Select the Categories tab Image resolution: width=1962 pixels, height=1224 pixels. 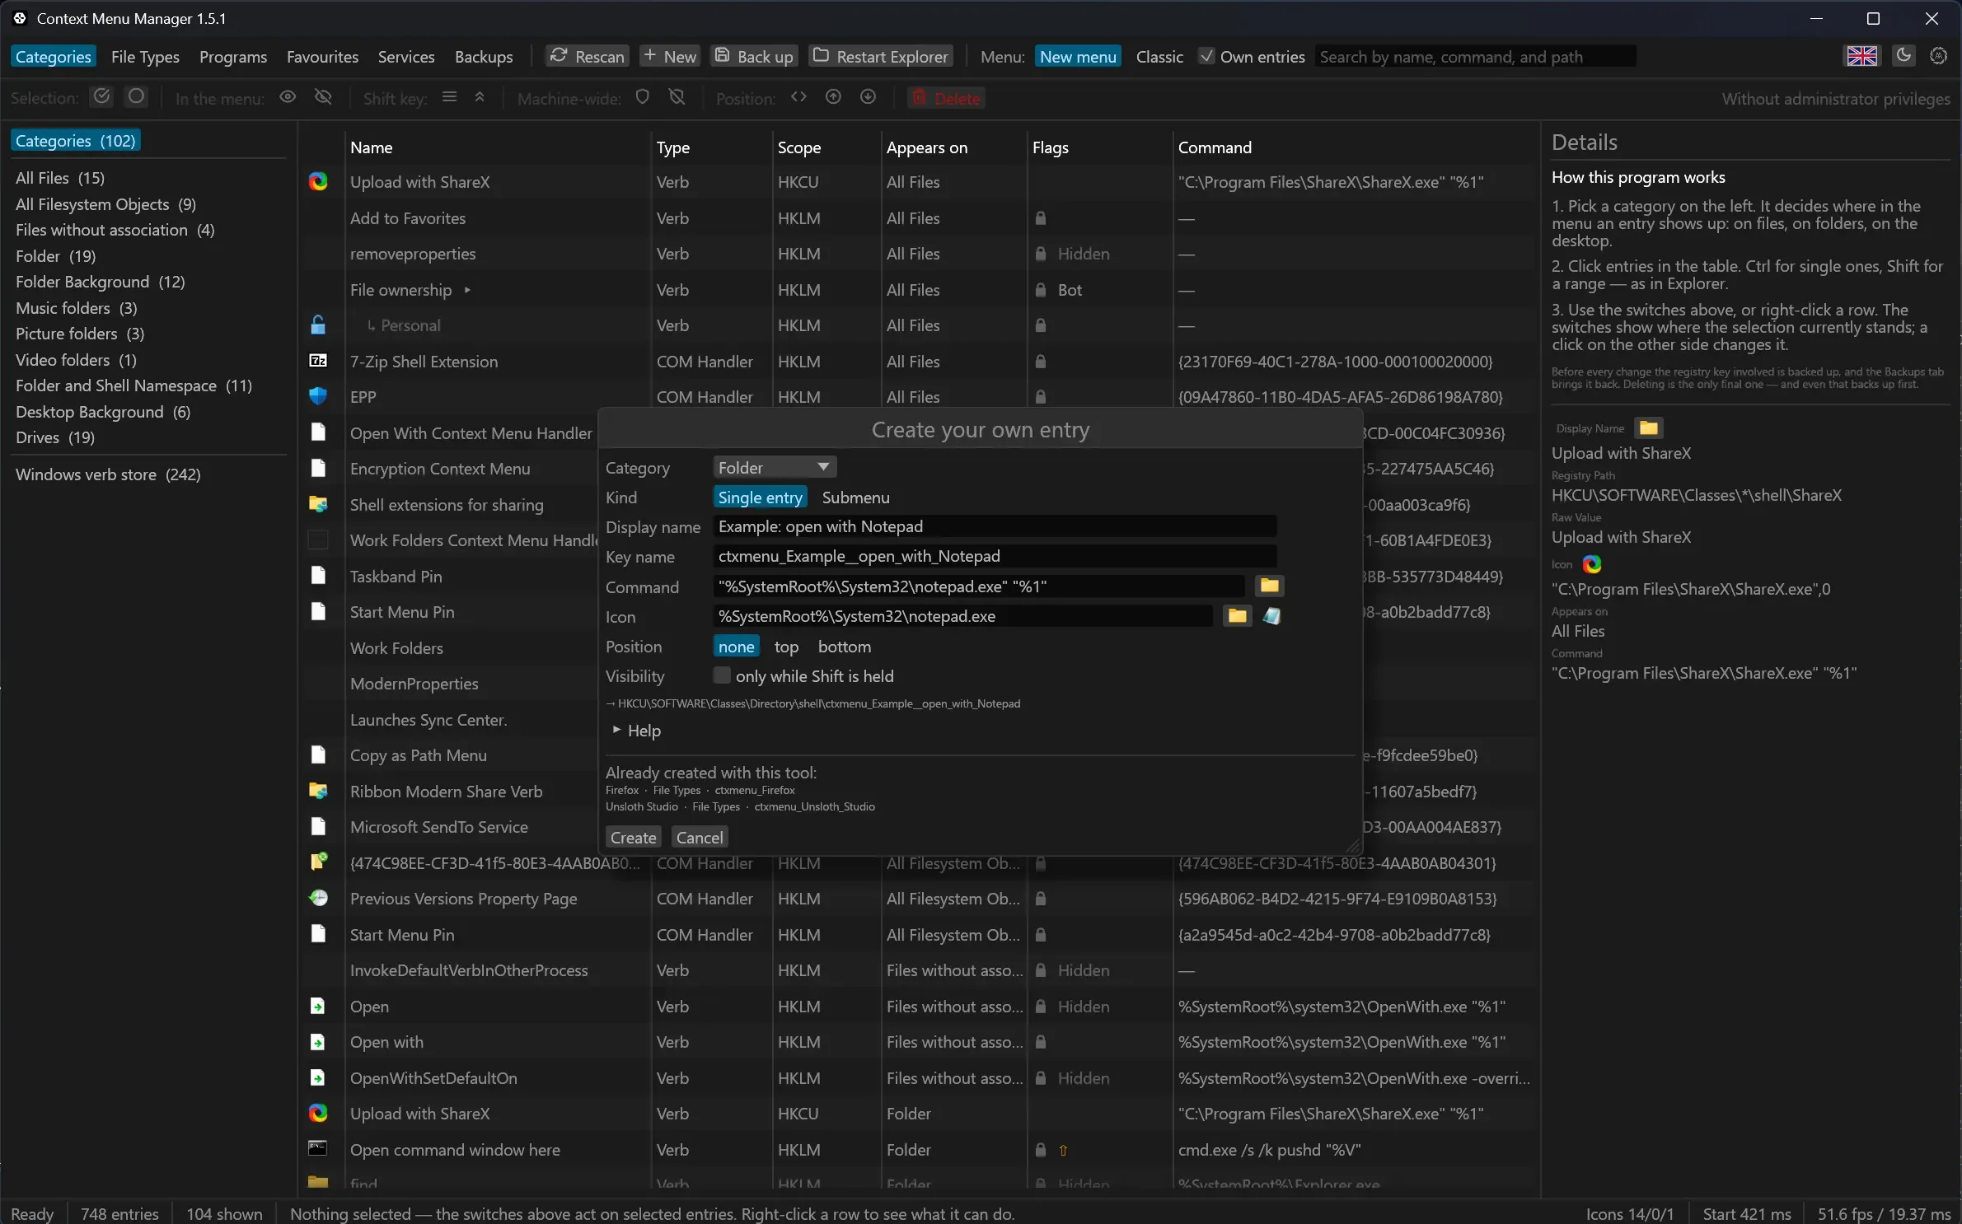click(54, 57)
